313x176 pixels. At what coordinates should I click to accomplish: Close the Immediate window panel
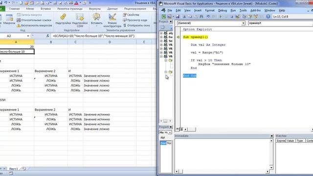(x=272, y=136)
